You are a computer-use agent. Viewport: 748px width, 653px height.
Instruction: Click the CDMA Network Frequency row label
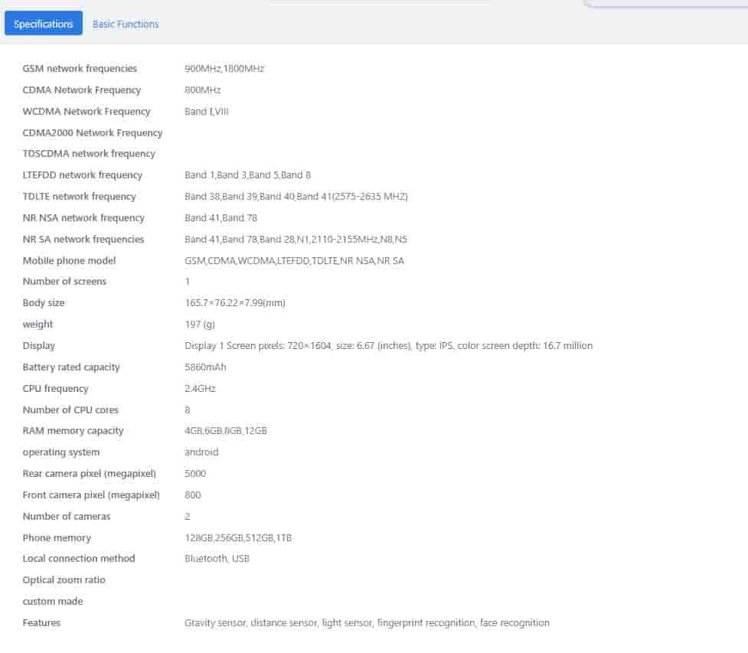point(82,90)
